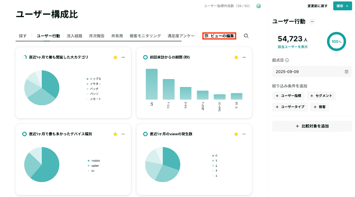This screenshot has width=355, height=197.
Task: Click the 2025-09-09 date input field
Action: click(312, 71)
